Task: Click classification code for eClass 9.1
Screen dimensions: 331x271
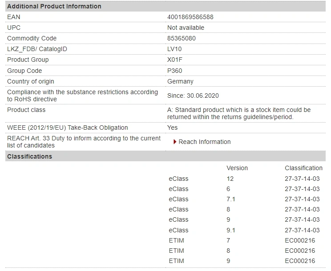Action: (302, 230)
